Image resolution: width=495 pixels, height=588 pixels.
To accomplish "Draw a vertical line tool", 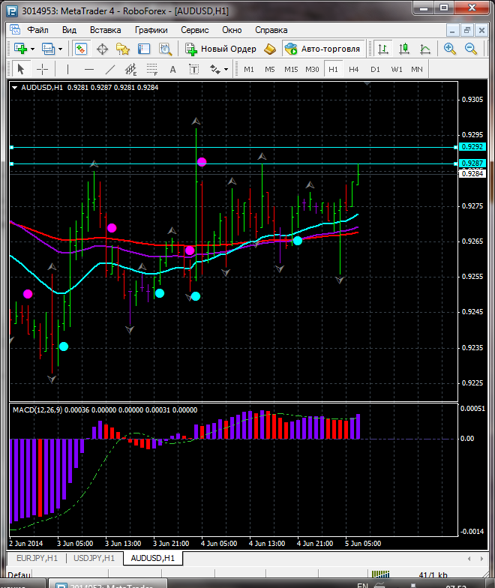I will 67,69.
